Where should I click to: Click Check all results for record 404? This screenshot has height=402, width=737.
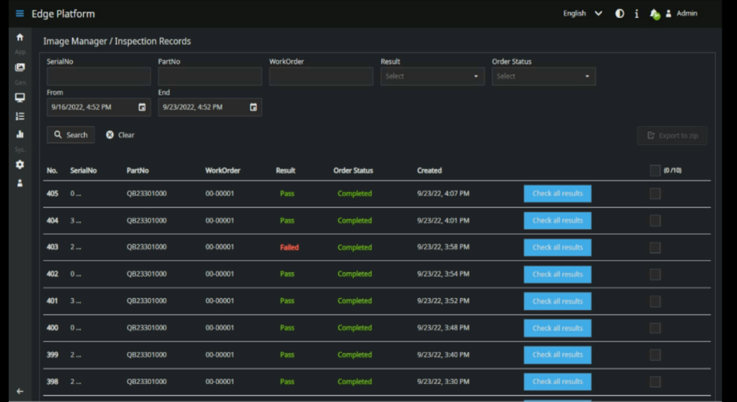point(557,220)
